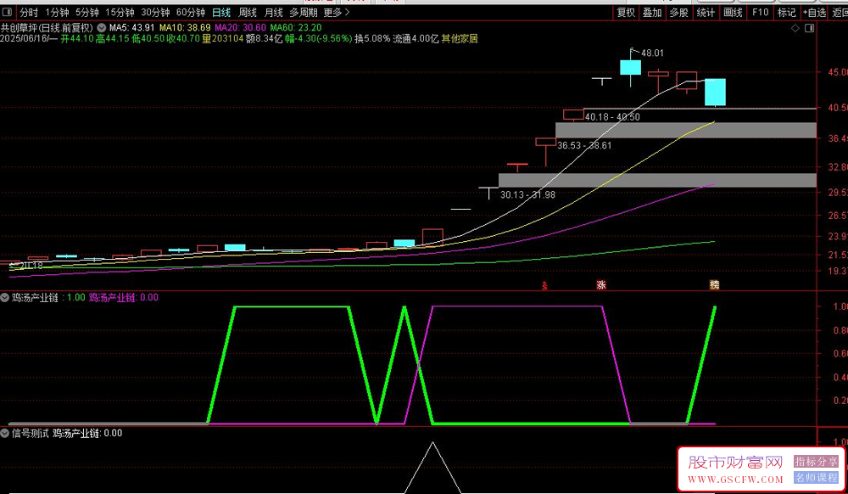Open the 涨 marker icon below the chart
Viewport: 848px width, 494px height.
point(601,285)
